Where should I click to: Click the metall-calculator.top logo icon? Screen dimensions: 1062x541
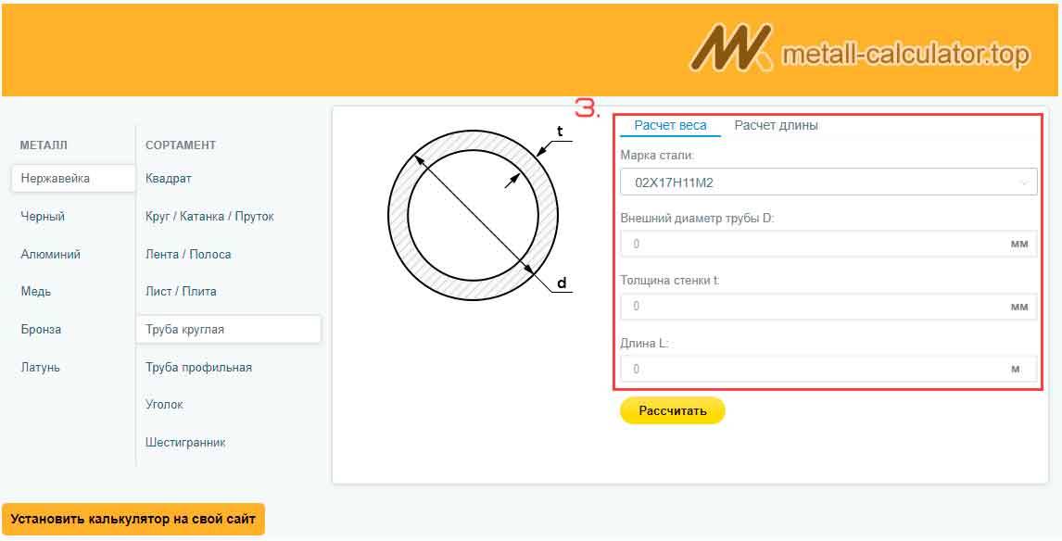click(x=729, y=48)
